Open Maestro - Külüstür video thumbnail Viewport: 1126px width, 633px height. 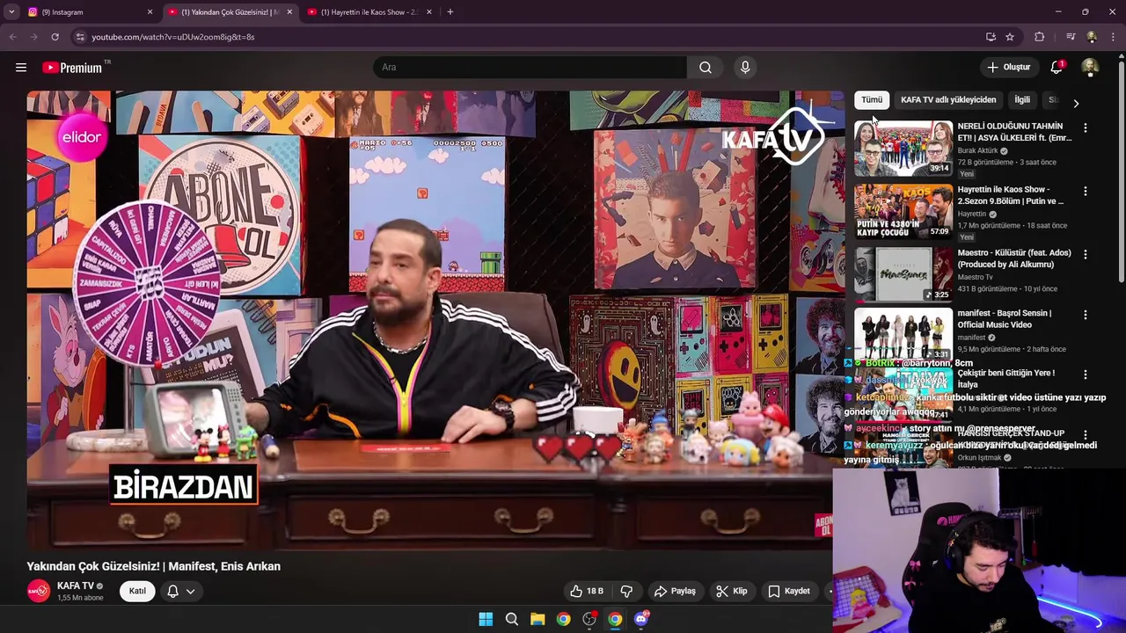(903, 274)
